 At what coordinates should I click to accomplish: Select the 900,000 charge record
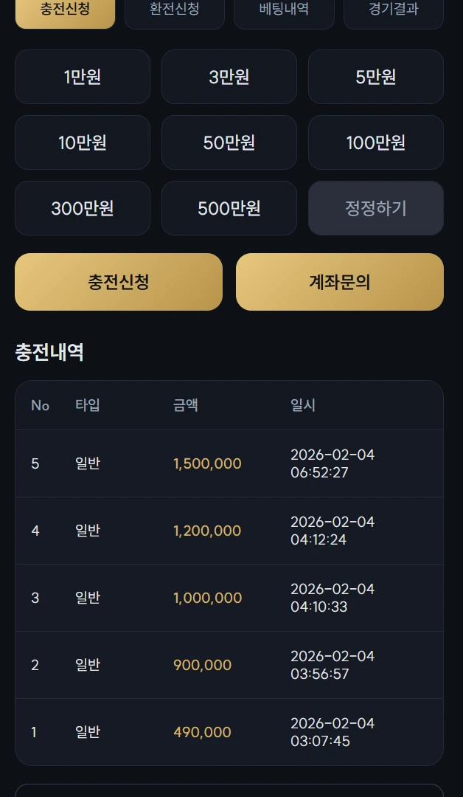[229, 665]
